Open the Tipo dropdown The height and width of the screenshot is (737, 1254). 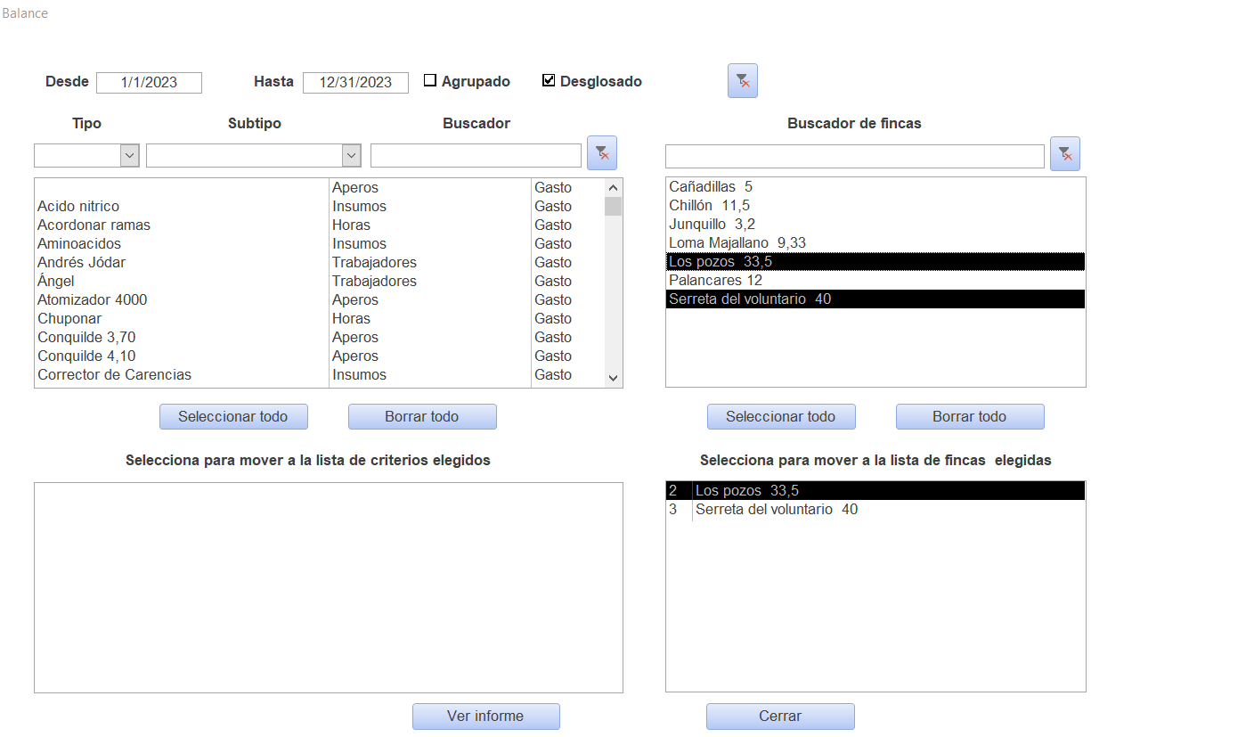click(x=130, y=156)
